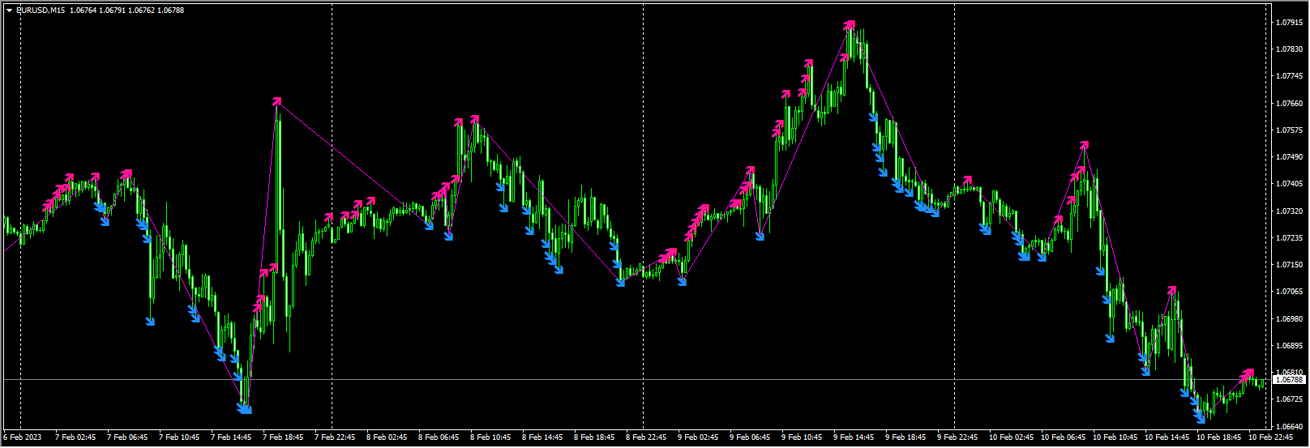Click the pink arrow at the 10 Feb 10:45 peak
The width and height of the screenshot is (1310, 448).
(x=1084, y=146)
